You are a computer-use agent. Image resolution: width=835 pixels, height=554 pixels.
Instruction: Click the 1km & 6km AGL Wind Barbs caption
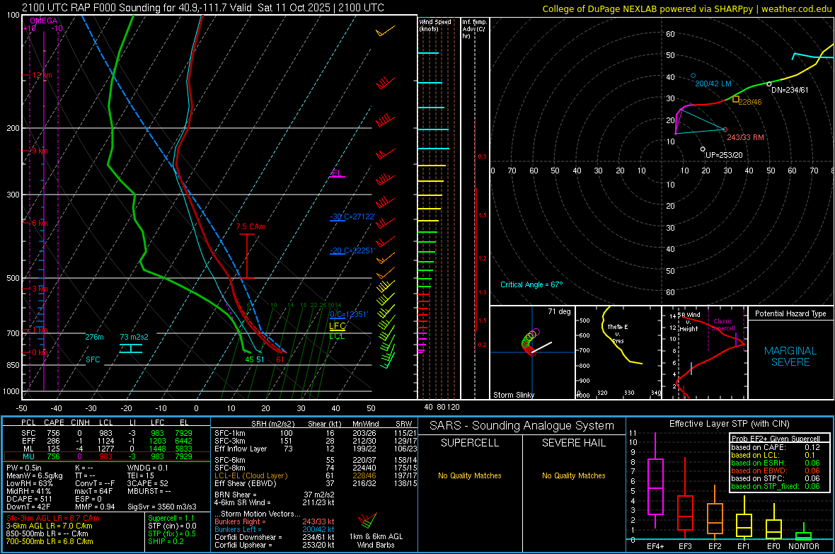[x=376, y=541]
